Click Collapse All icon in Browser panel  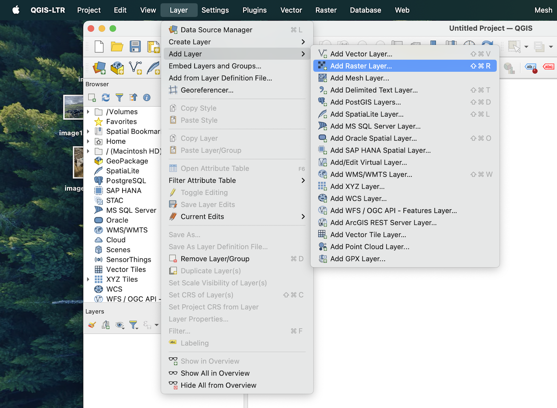pos(133,97)
